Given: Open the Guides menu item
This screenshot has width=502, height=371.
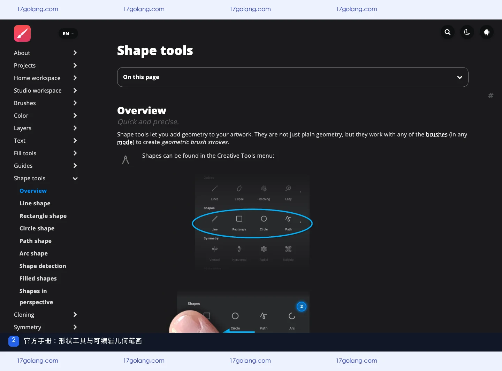Looking at the screenshot, I should 23,166.
